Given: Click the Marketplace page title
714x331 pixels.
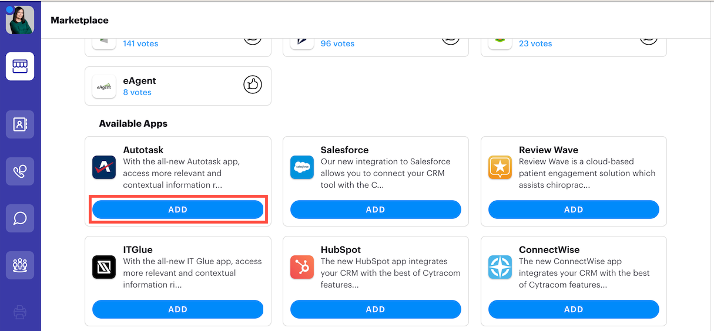Looking at the screenshot, I should click(79, 20).
